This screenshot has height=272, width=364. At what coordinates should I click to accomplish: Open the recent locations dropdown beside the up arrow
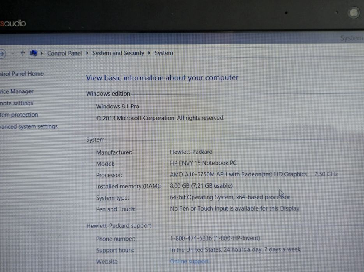click(x=12, y=54)
